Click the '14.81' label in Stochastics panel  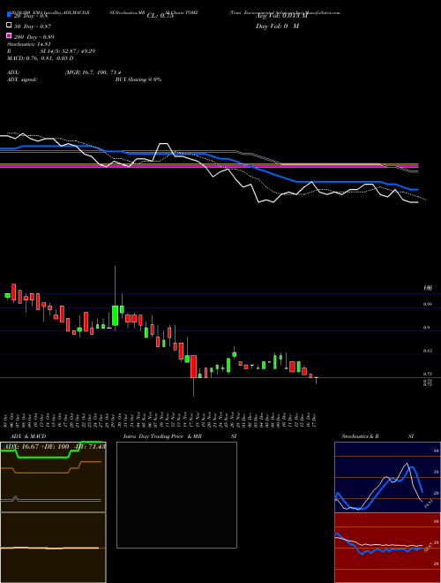tap(427, 504)
